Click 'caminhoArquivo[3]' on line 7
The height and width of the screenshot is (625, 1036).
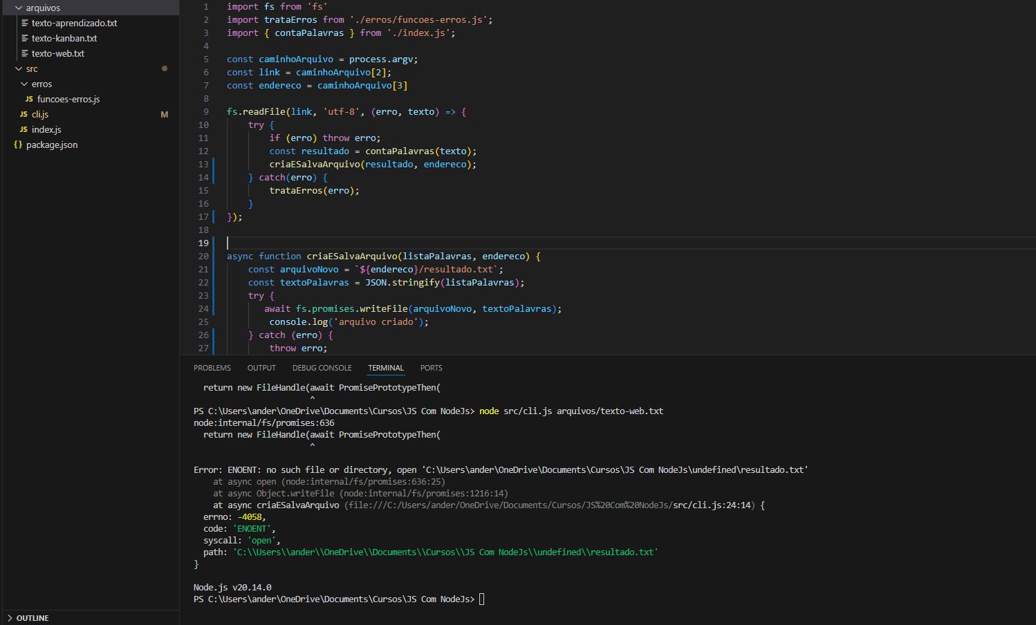(x=362, y=85)
